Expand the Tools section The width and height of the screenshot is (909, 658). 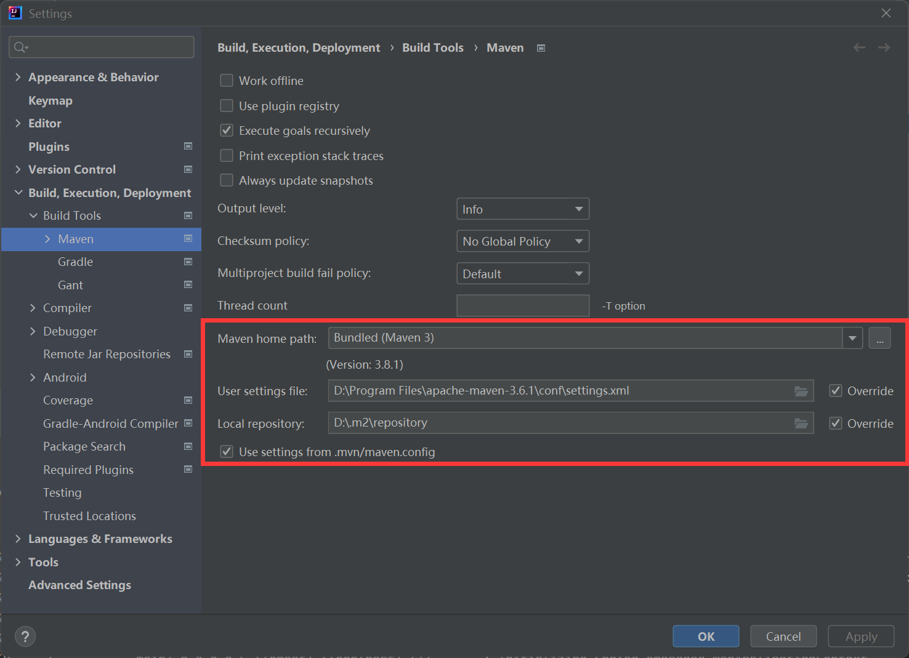[18, 562]
